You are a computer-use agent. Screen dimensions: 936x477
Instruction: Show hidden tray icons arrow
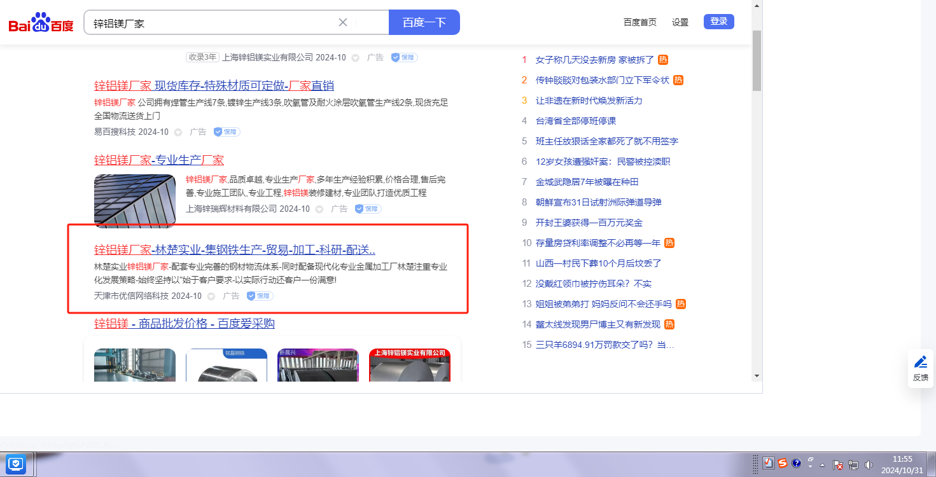click(823, 464)
